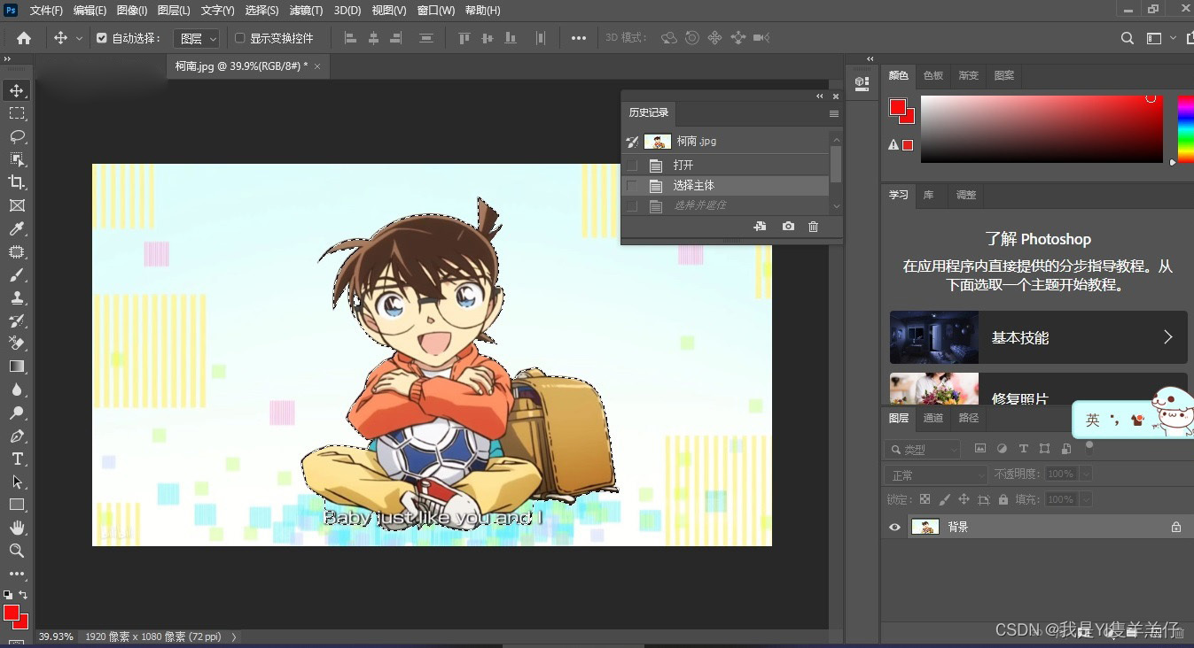
Task: Select the Hand tool
Action: [17, 528]
